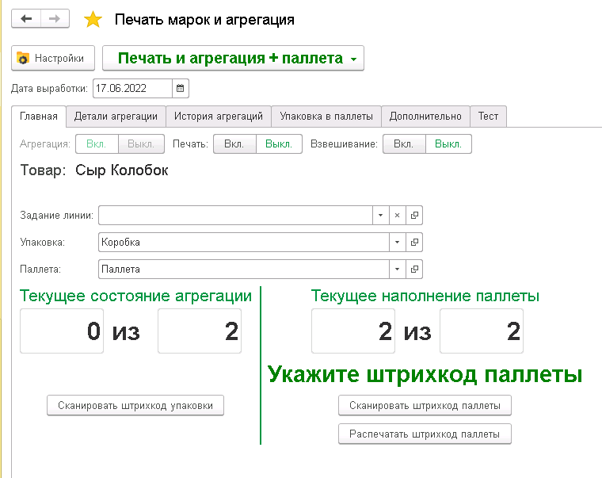Viewport: 602px width, 478px height.
Task: Open the calendar picker for Дата выработки
Action: (x=180, y=88)
